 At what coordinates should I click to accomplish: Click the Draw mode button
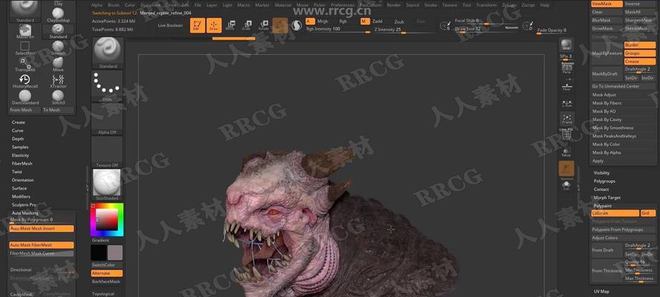[214, 25]
